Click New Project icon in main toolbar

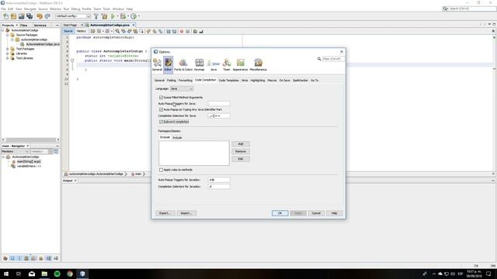(x=13, y=16)
